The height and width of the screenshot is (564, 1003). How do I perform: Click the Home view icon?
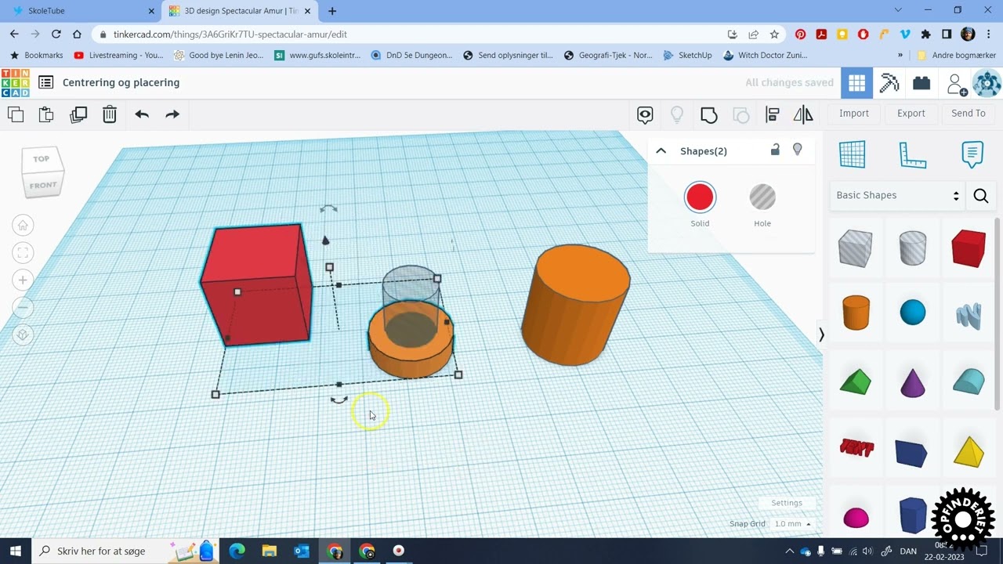(x=23, y=226)
